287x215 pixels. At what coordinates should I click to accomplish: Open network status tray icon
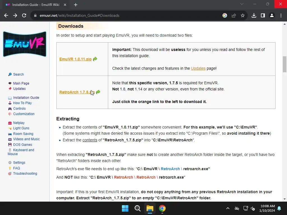(246, 208)
